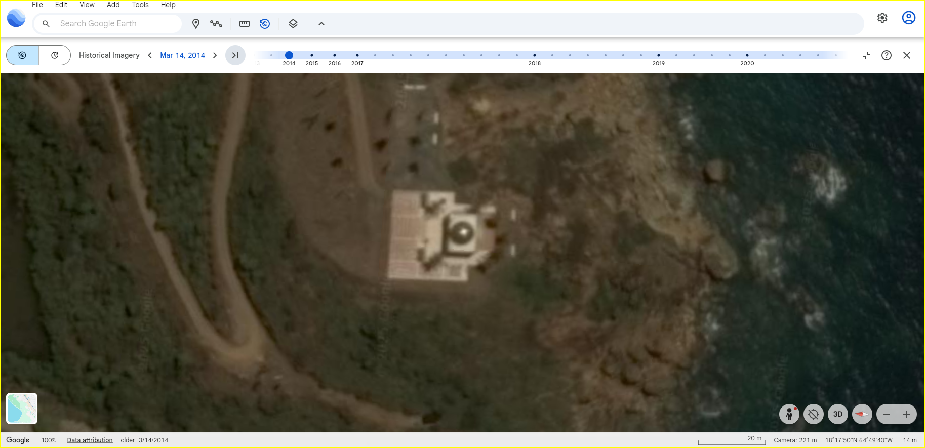Click the fly to my location icon

click(x=814, y=414)
